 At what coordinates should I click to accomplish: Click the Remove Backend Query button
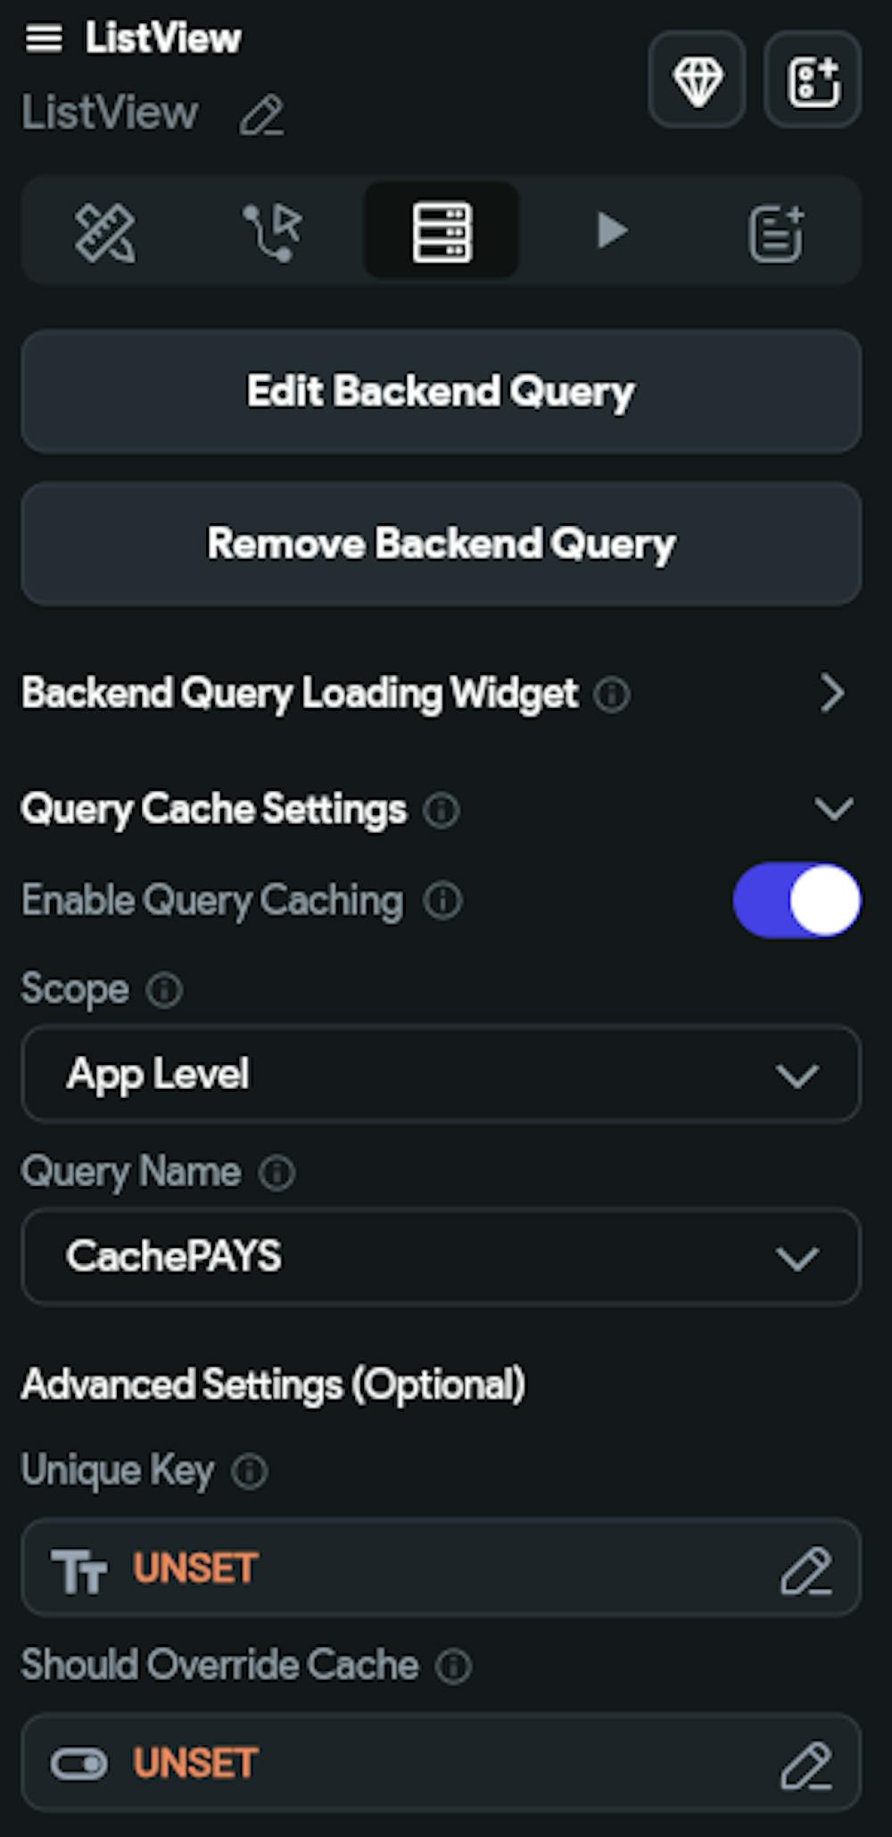440,544
